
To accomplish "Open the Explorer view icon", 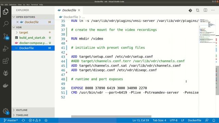I will [x=5, y=12].
